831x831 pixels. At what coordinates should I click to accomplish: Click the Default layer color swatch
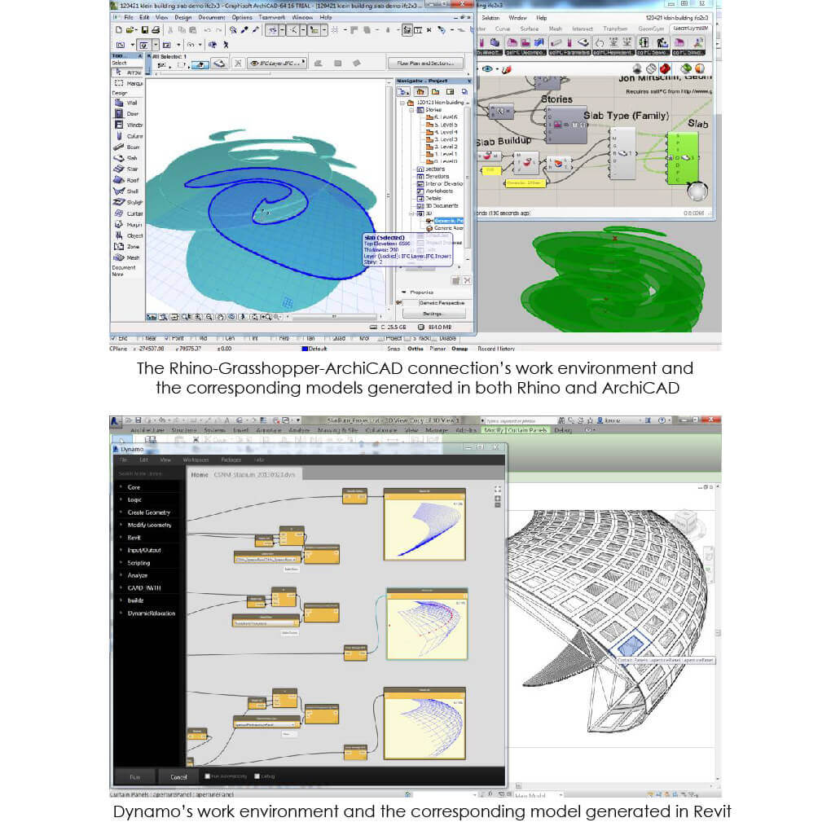[x=305, y=347]
